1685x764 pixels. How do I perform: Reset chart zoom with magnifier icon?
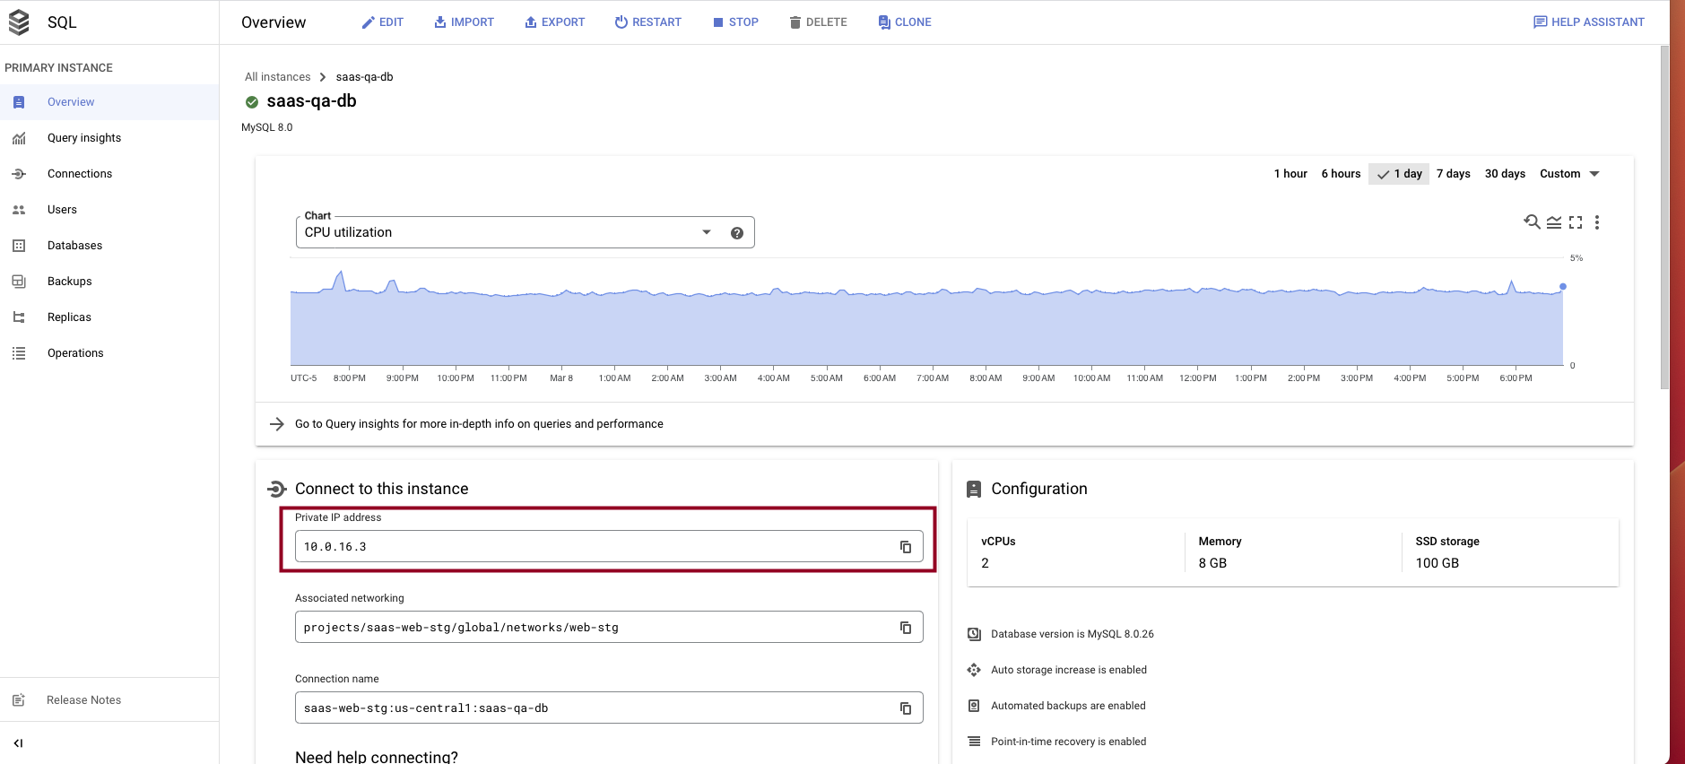1532,221
